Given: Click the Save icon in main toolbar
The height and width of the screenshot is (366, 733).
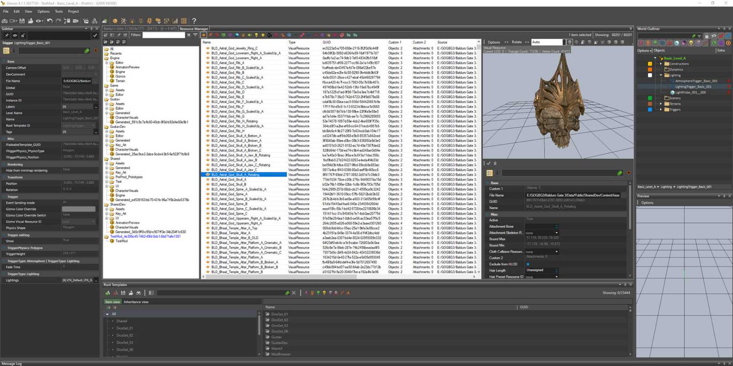Looking at the screenshot, I should (x=22, y=21).
